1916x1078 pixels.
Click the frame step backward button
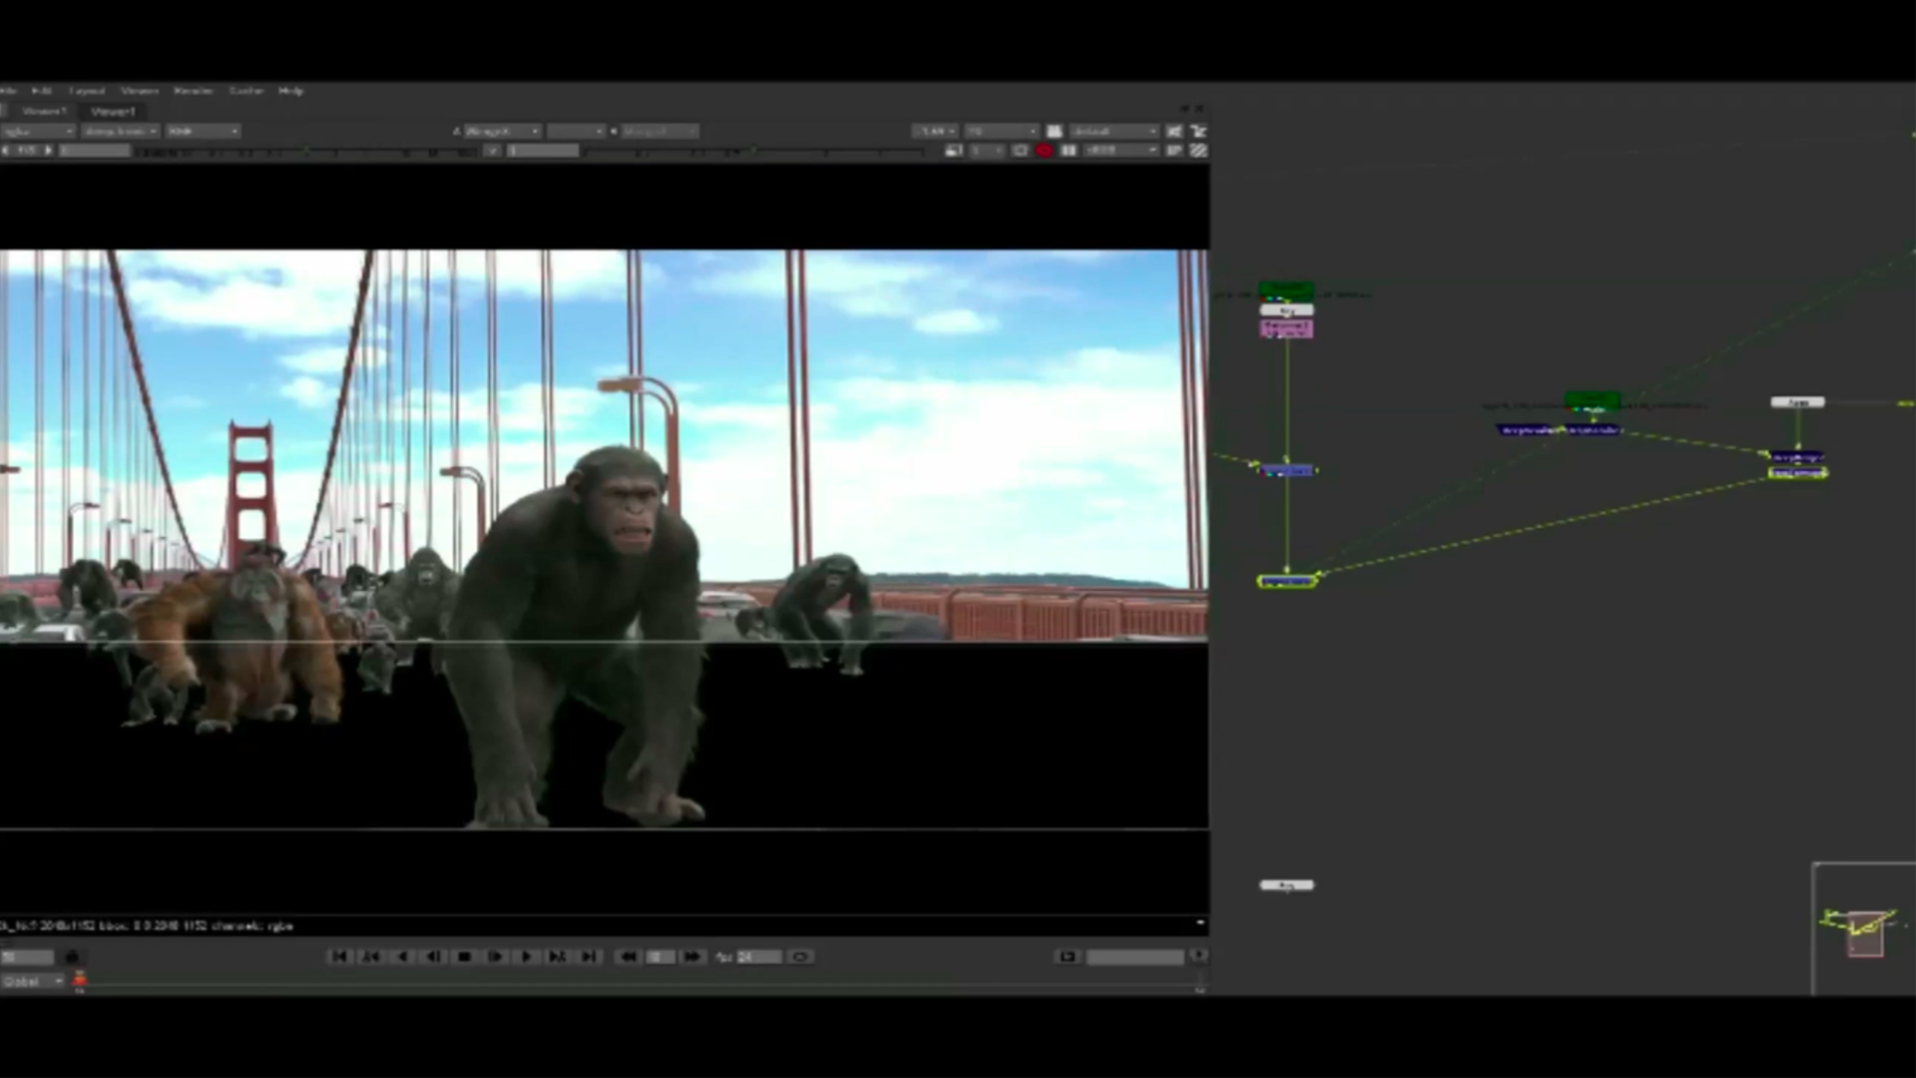point(432,956)
